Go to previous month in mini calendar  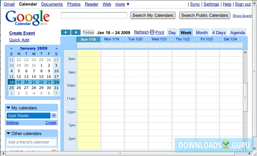coord(11,49)
